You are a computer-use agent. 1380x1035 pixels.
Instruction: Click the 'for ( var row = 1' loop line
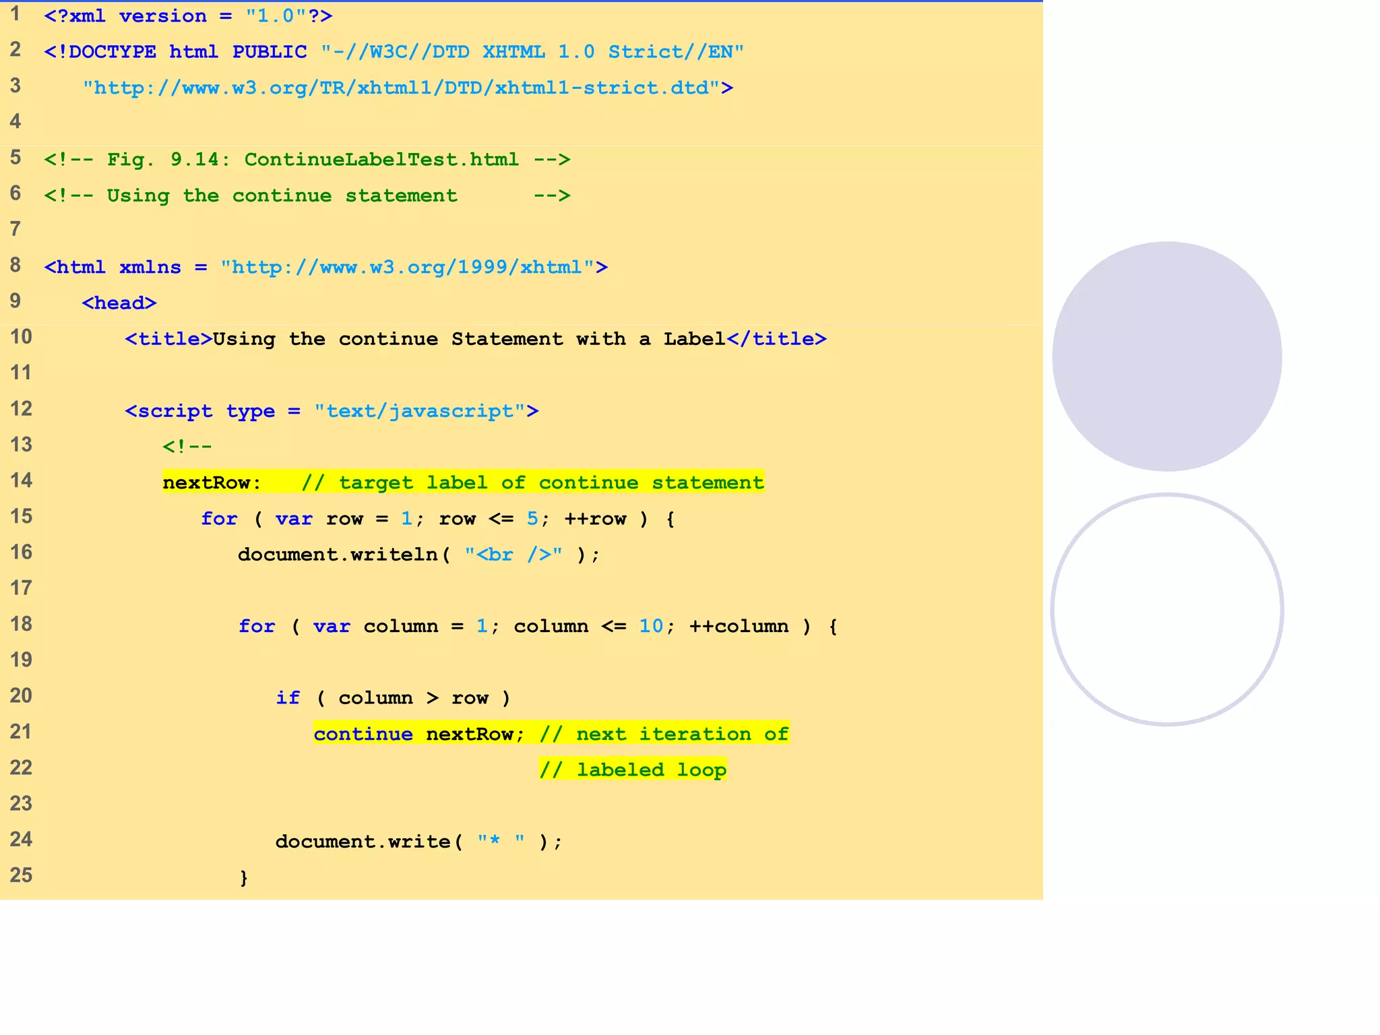click(x=438, y=519)
